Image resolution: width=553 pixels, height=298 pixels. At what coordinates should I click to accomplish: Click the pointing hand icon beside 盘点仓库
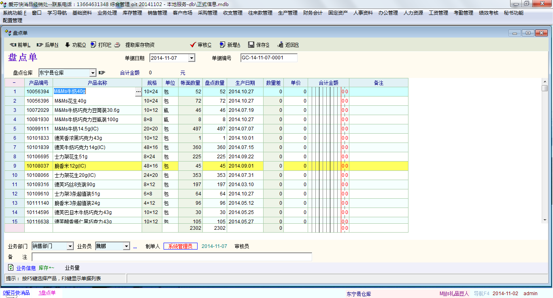102,73
